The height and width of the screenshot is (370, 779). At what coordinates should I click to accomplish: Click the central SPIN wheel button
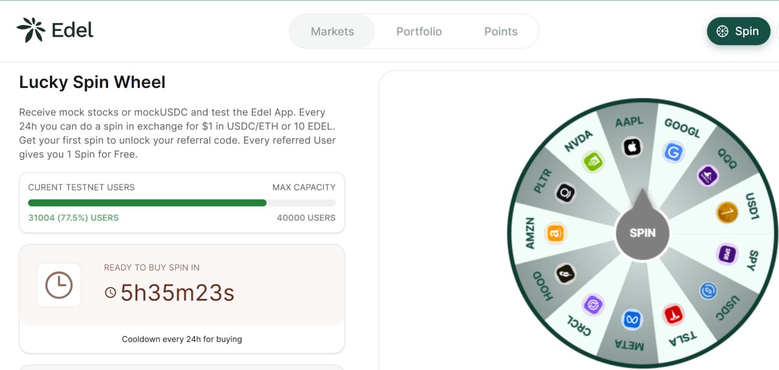tap(642, 233)
